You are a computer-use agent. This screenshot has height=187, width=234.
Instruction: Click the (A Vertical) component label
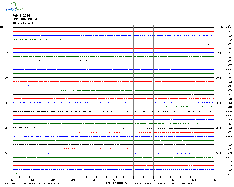(x=23, y=23)
